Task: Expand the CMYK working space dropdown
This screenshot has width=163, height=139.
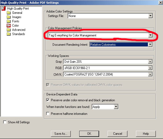Action: 150,74
